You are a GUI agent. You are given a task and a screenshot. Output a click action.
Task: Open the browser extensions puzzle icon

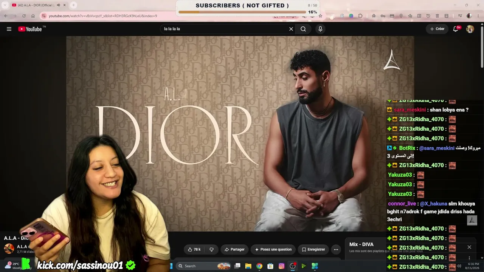click(360, 16)
